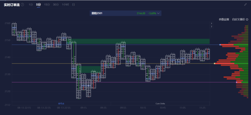Open 参数设置 parameter settings

click(x=224, y=19)
